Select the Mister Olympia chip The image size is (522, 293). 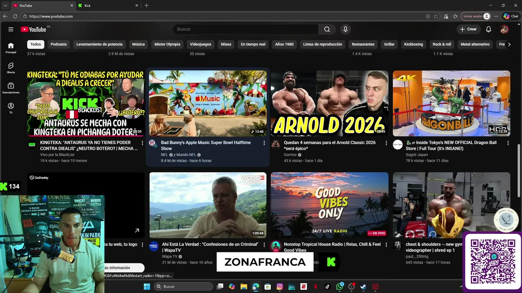pyautogui.click(x=167, y=44)
